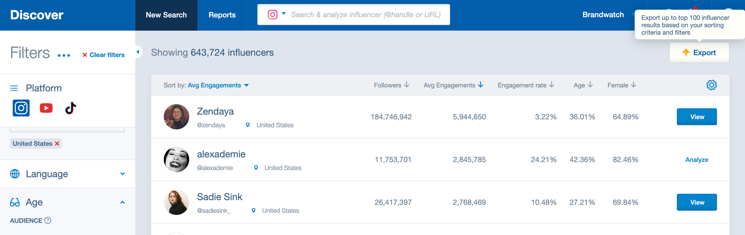The width and height of the screenshot is (745, 235).
Task: Click the Age glasses icon
Action: 15,202
